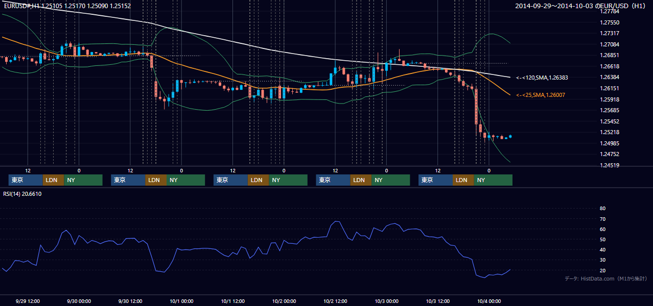Click the 9/29 12:00 date label
653x306 pixels.
(x=28, y=301)
